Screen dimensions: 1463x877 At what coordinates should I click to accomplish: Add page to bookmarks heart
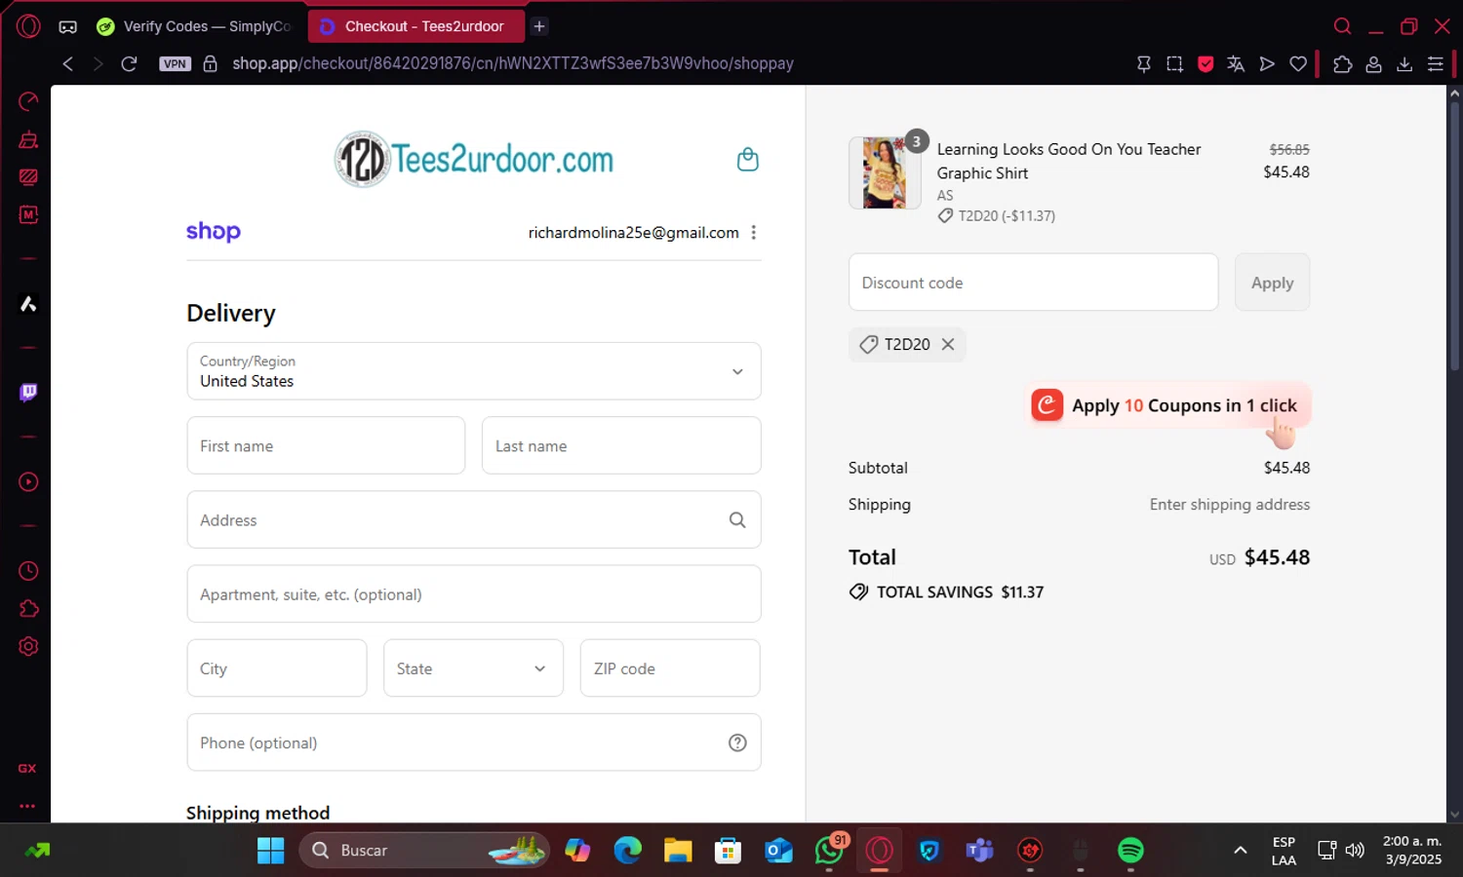(x=1298, y=63)
